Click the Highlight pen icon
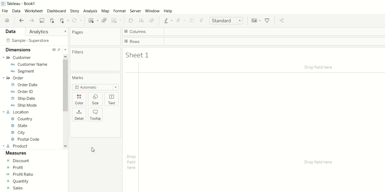 (x=166, y=20)
